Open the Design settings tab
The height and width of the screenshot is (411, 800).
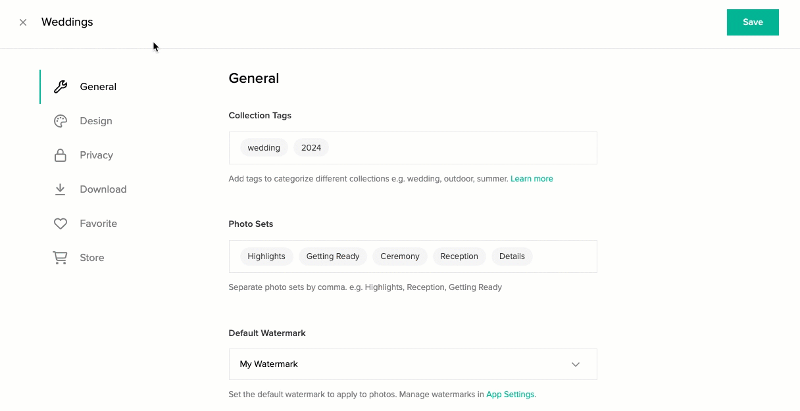click(x=96, y=121)
